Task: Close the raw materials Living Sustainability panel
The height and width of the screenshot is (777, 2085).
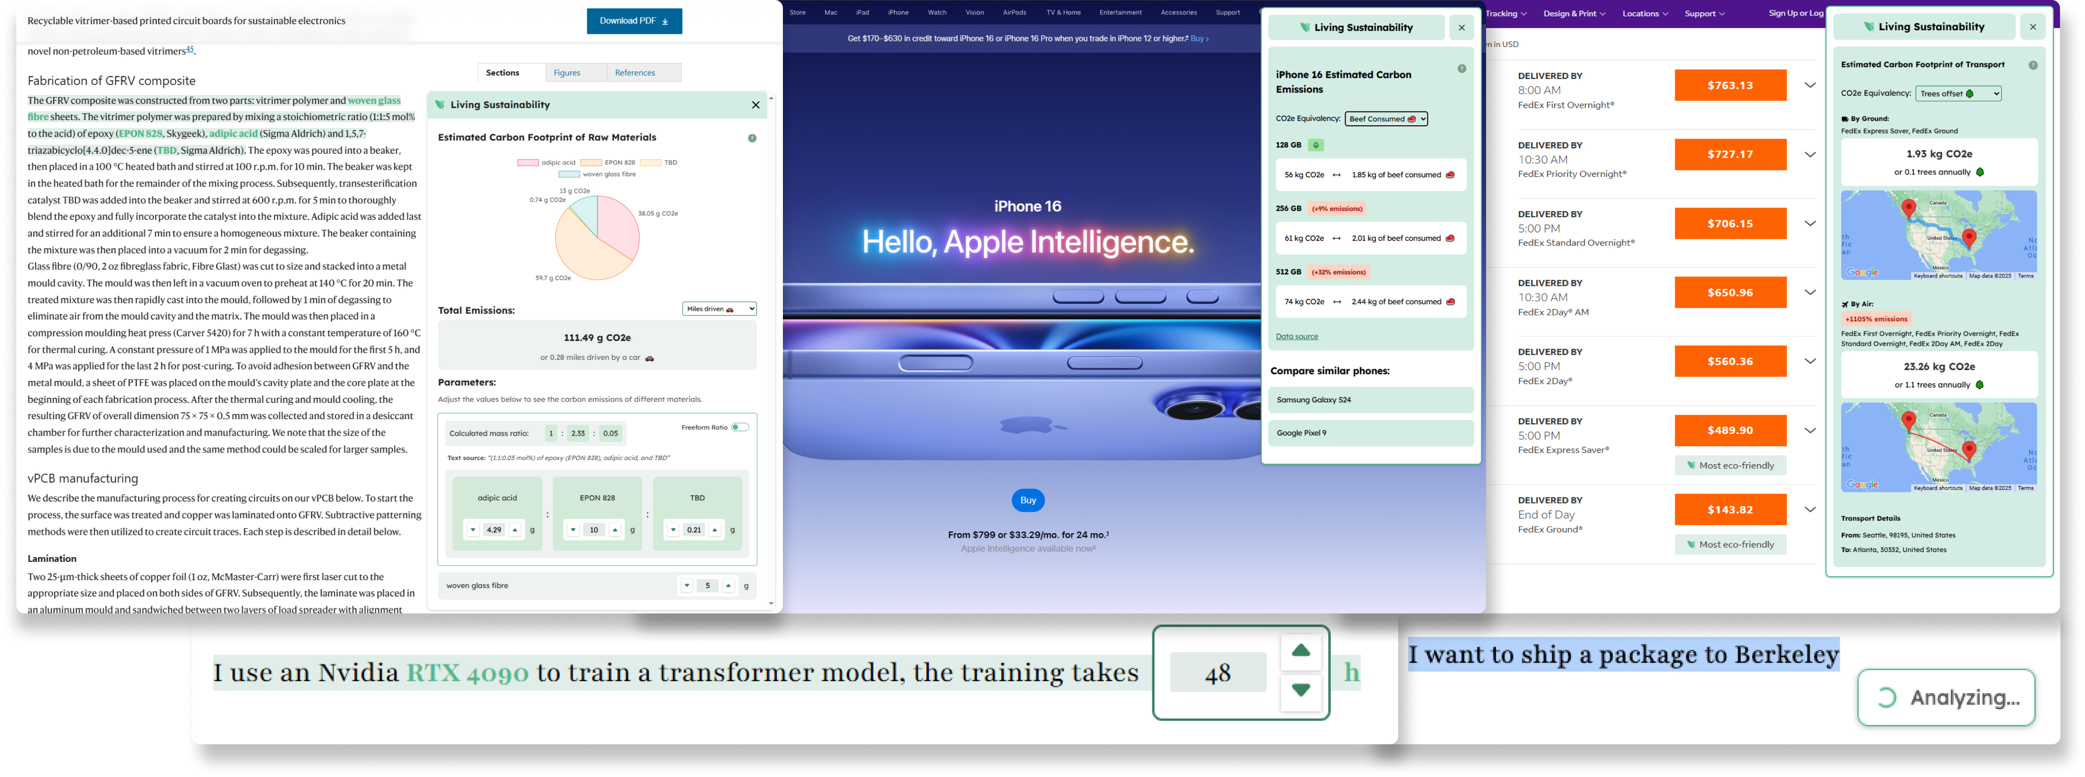Action: pyautogui.click(x=755, y=105)
